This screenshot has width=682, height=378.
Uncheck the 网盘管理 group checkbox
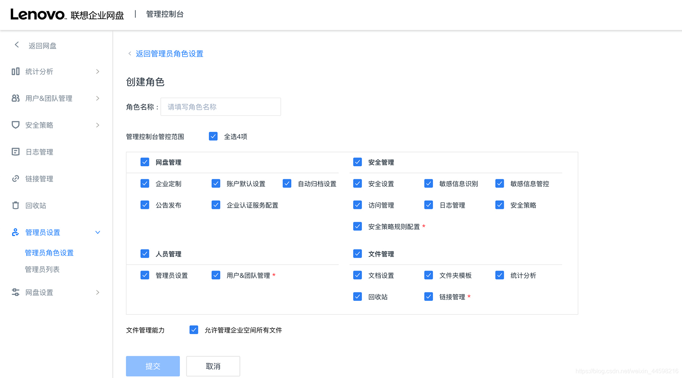tap(145, 162)
